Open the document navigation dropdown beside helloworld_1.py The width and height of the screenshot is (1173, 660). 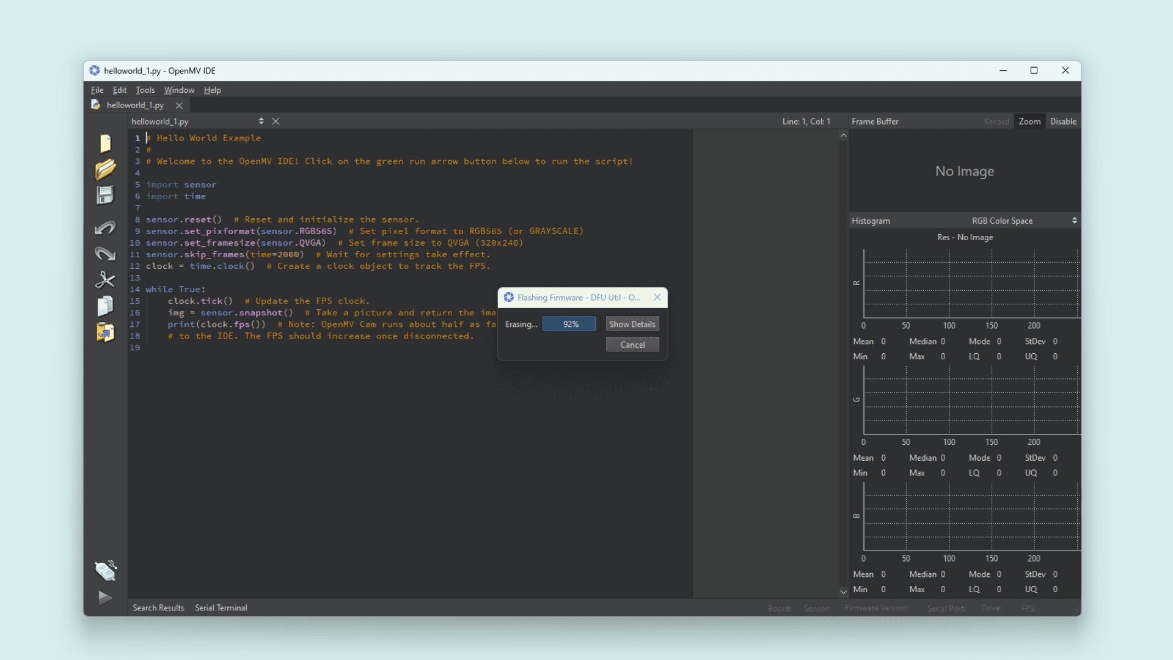(x=261, y=121)
